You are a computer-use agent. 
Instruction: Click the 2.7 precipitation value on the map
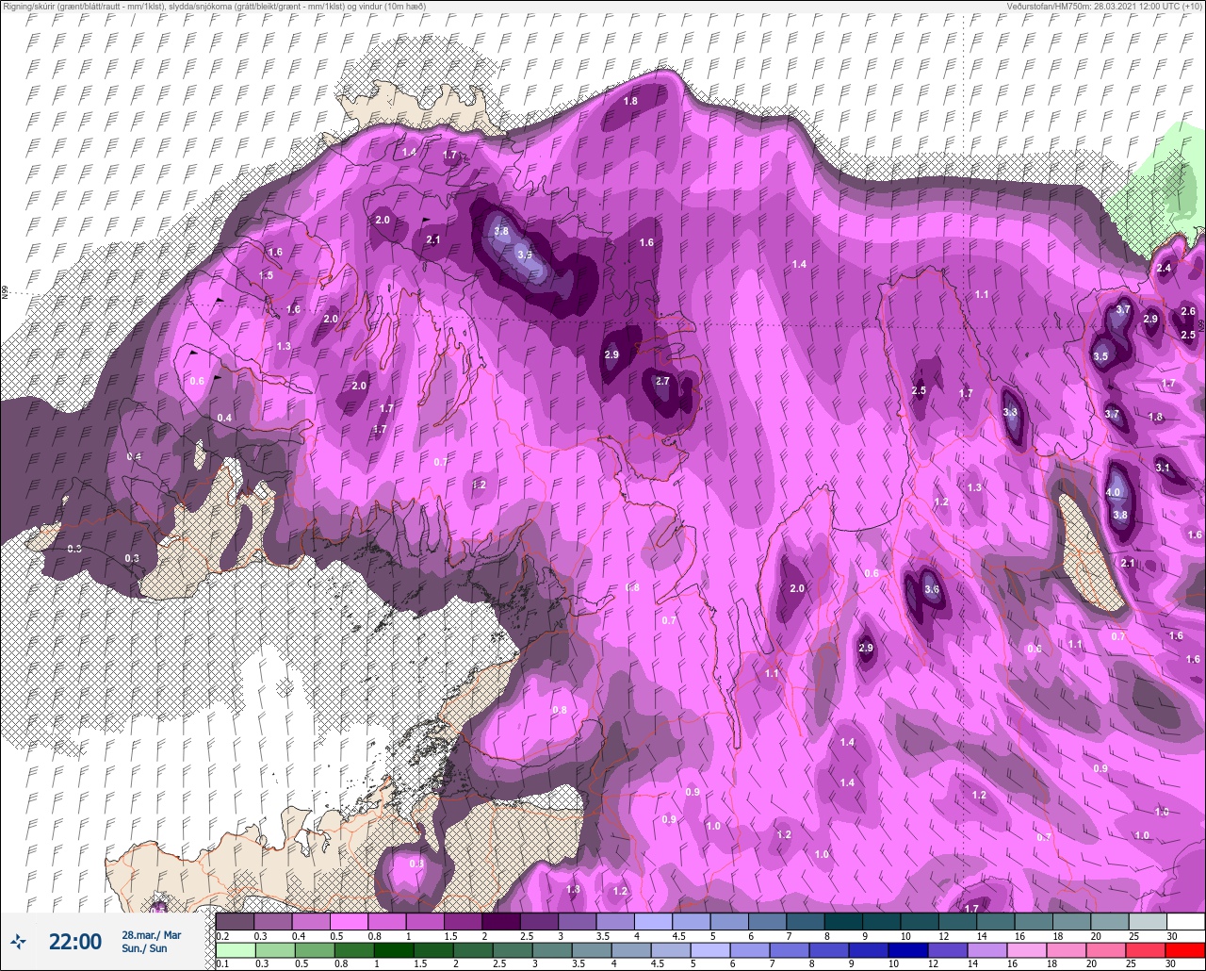[662, 381]
